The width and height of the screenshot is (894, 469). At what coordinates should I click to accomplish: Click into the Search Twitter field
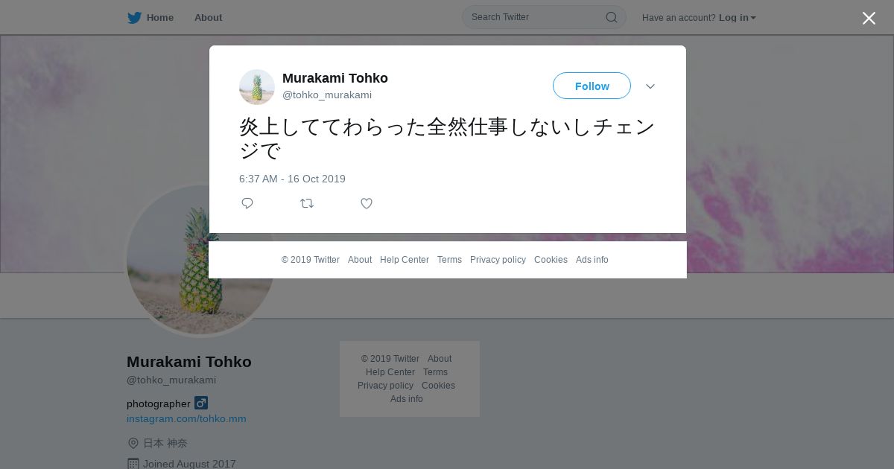click(536, 17)
